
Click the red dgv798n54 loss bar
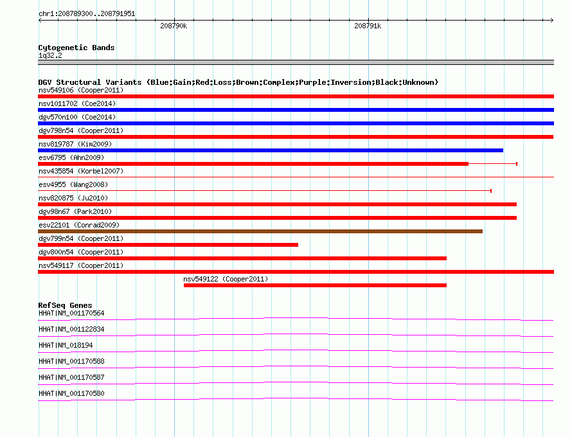[x=296, y=137]
